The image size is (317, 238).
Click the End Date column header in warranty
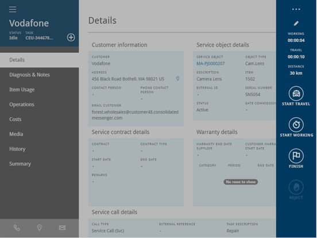(266, 166)
